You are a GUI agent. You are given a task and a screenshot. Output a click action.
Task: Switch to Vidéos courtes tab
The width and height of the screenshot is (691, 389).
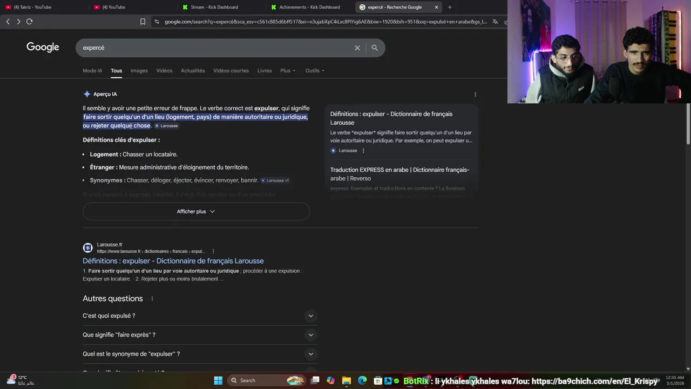pyautogui.click(x=231, y=71)
